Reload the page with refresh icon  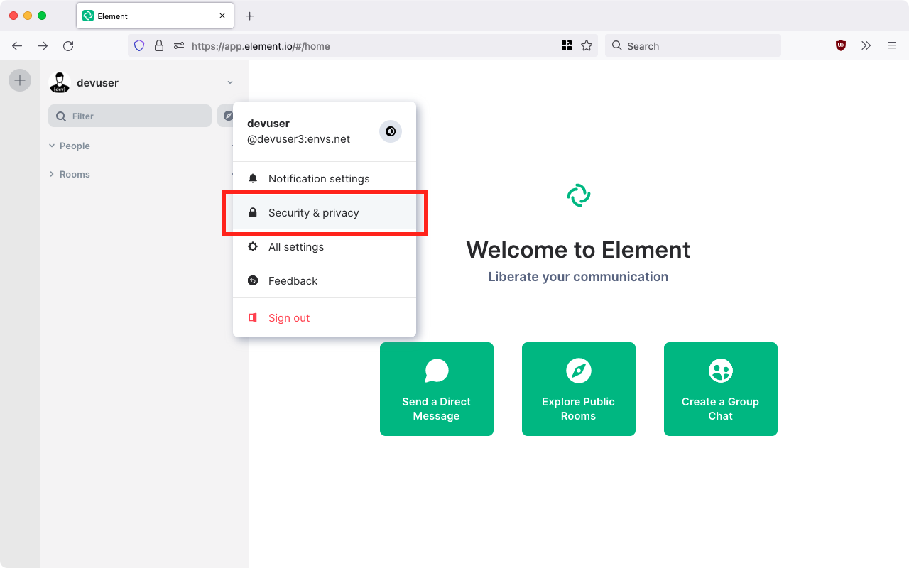[68, 45]
